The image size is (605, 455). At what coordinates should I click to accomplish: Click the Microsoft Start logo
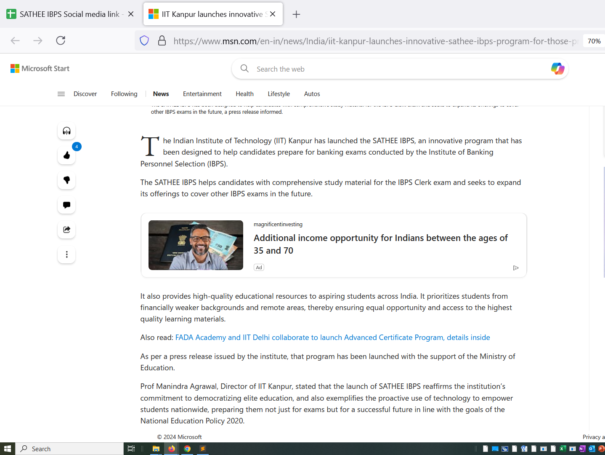(x=40, y=69)
